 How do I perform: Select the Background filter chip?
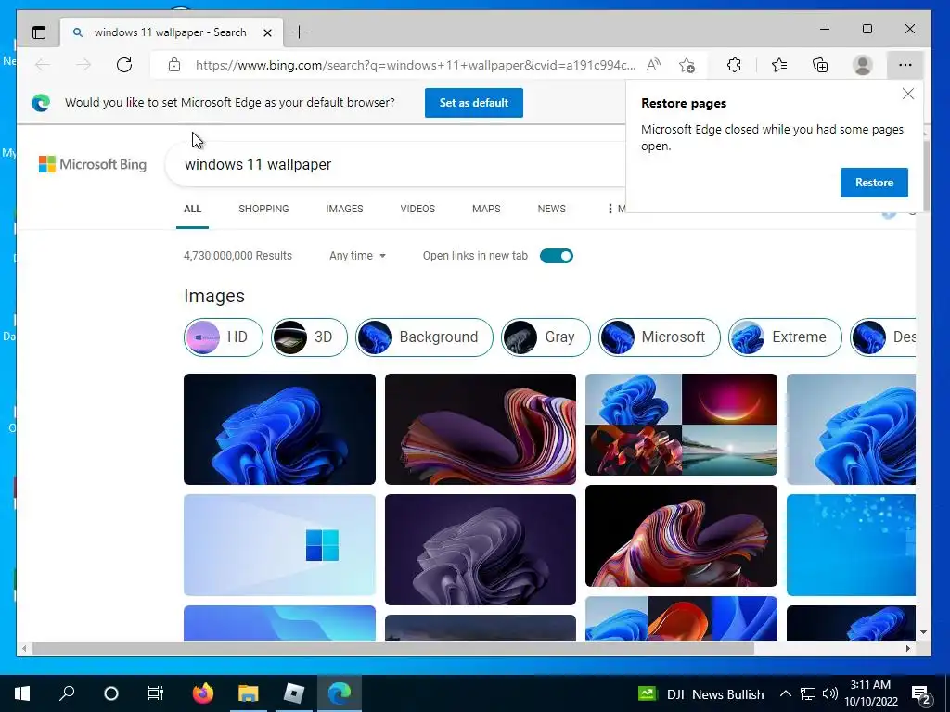tap(424, 337)
